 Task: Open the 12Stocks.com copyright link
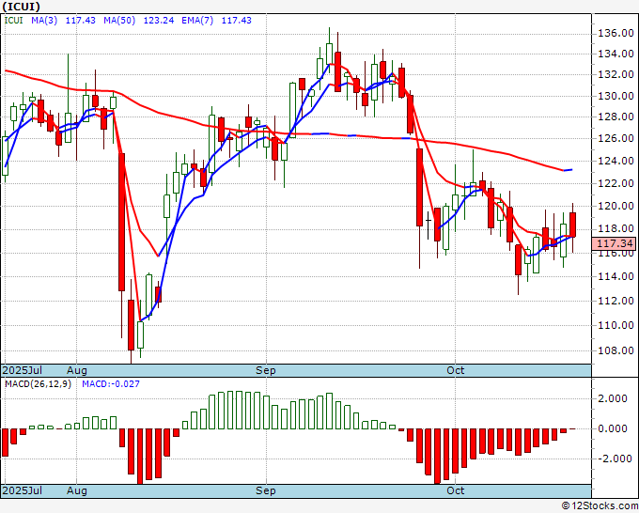[x=600, y=505]
